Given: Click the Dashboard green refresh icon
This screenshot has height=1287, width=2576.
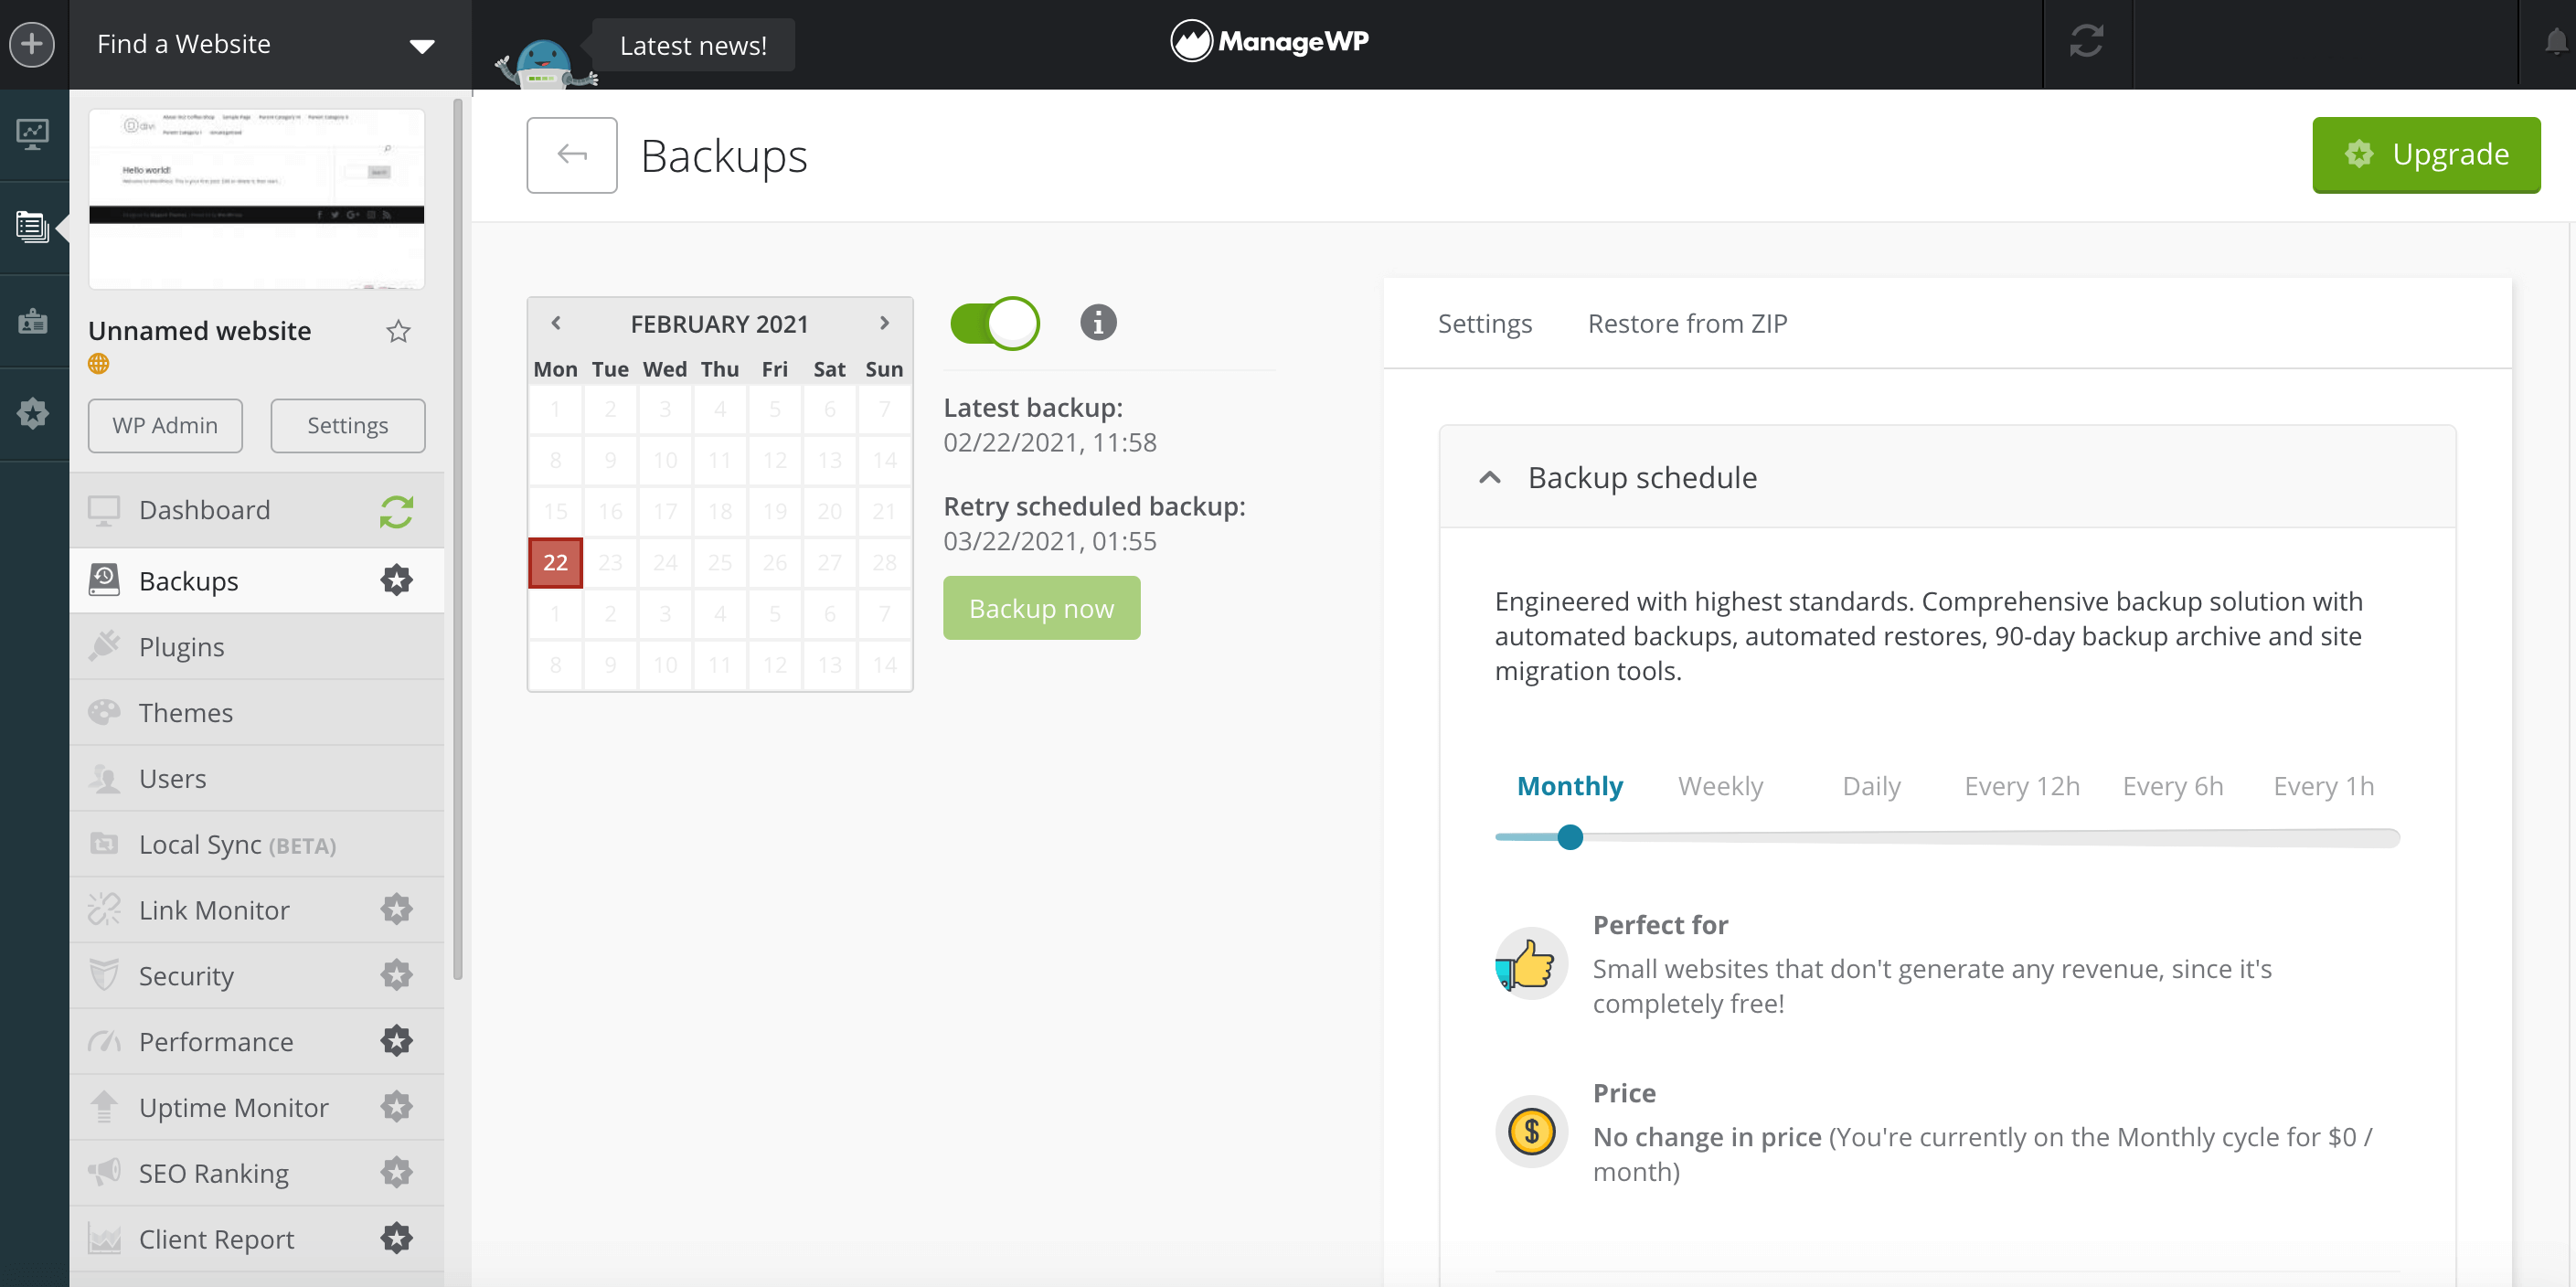Looking at the screenshot, I should [396, 511].
